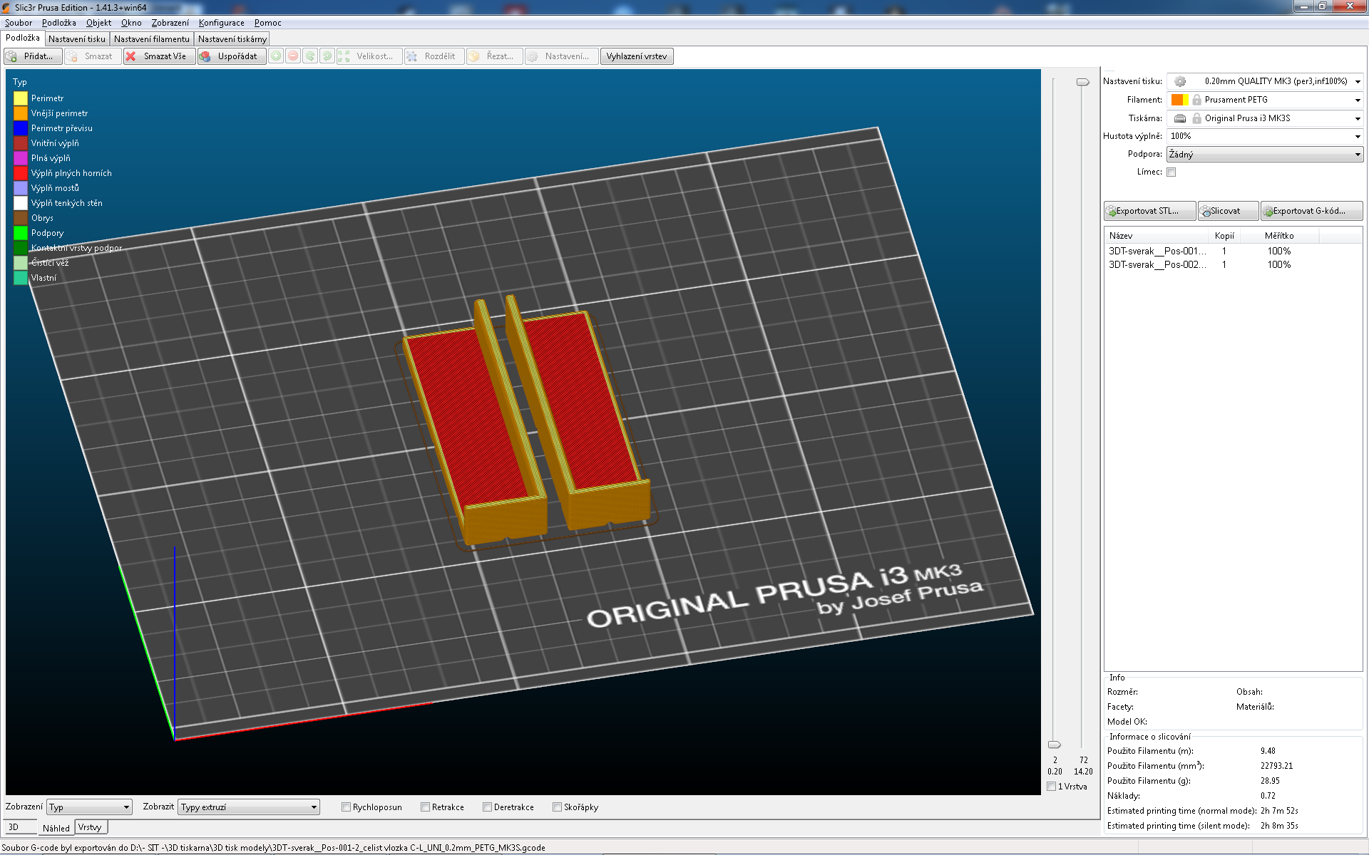
Task: Click lock icon next to Prusament PETG
Action: click(1196, 100)
